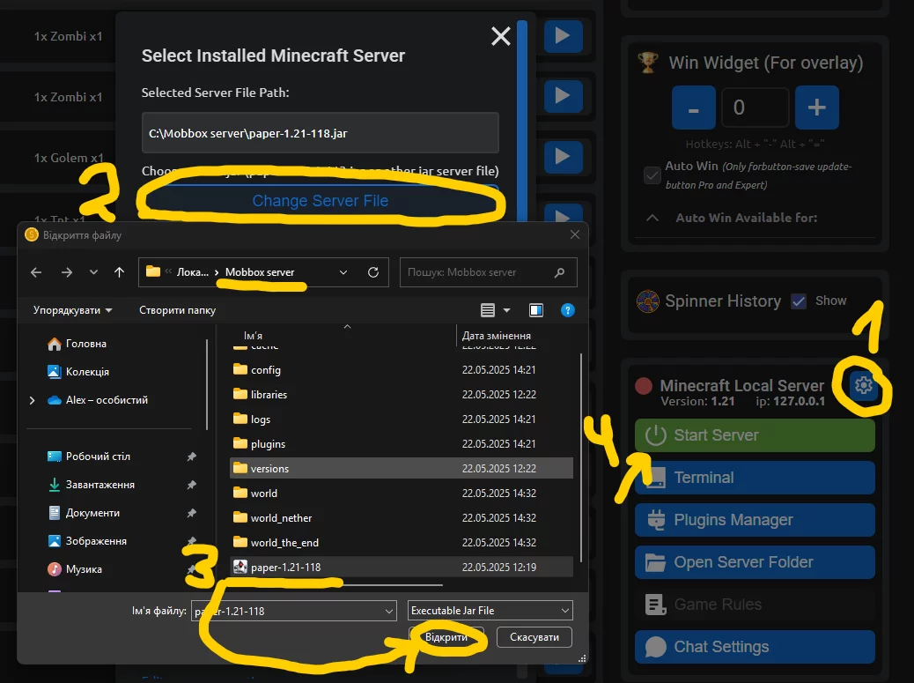Click the Win Widget trophy icon
Viewport: 914px width, 683px height.
(x=647, y=62)
